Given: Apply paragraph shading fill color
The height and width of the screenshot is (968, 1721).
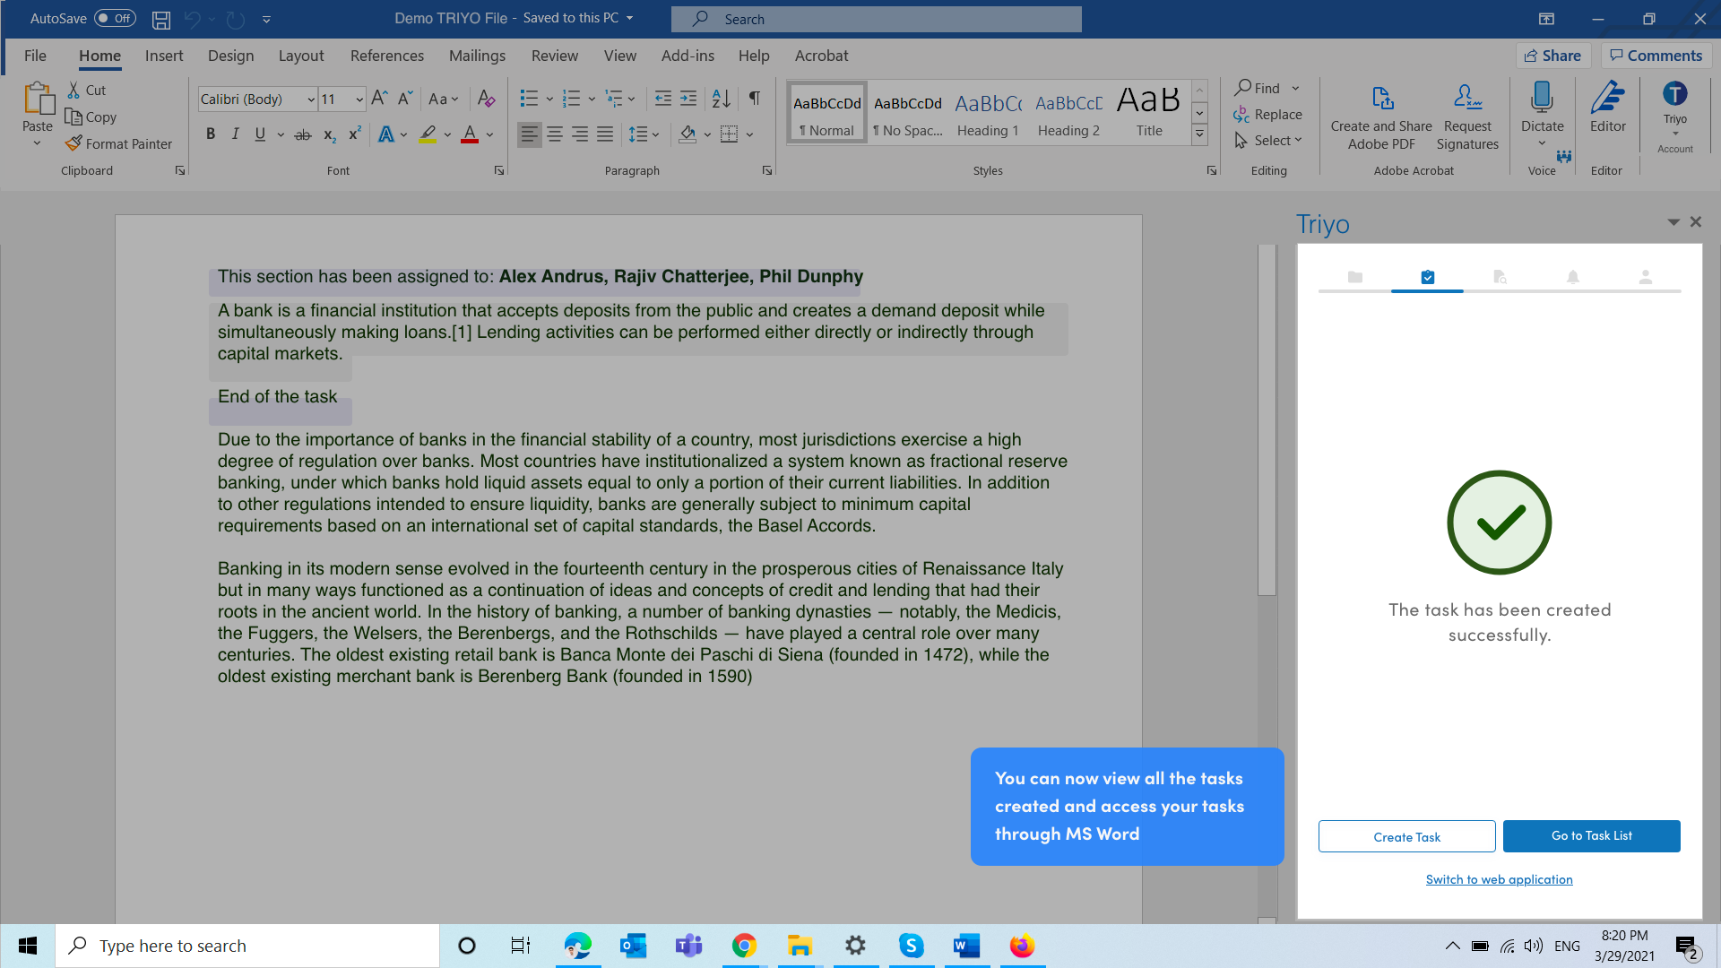Looking at the screenshot, I should [688, 134].
